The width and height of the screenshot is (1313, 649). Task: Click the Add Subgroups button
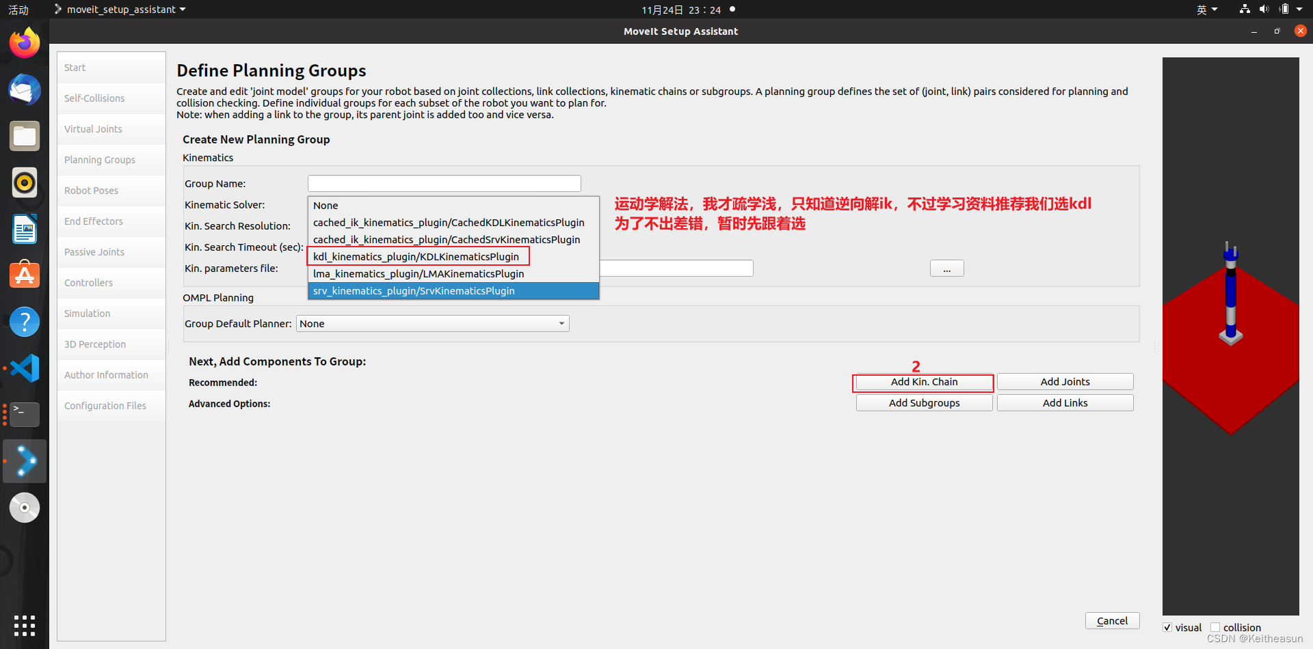[924, 403]
